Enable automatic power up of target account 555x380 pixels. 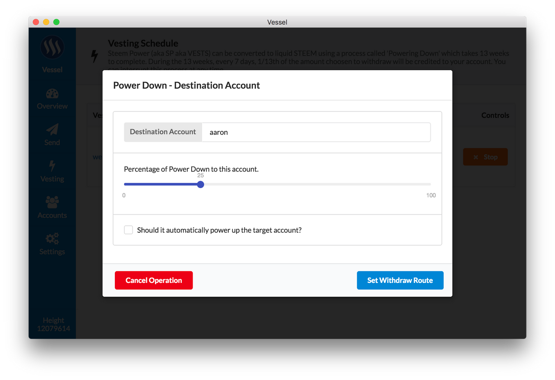coord(128,230)
